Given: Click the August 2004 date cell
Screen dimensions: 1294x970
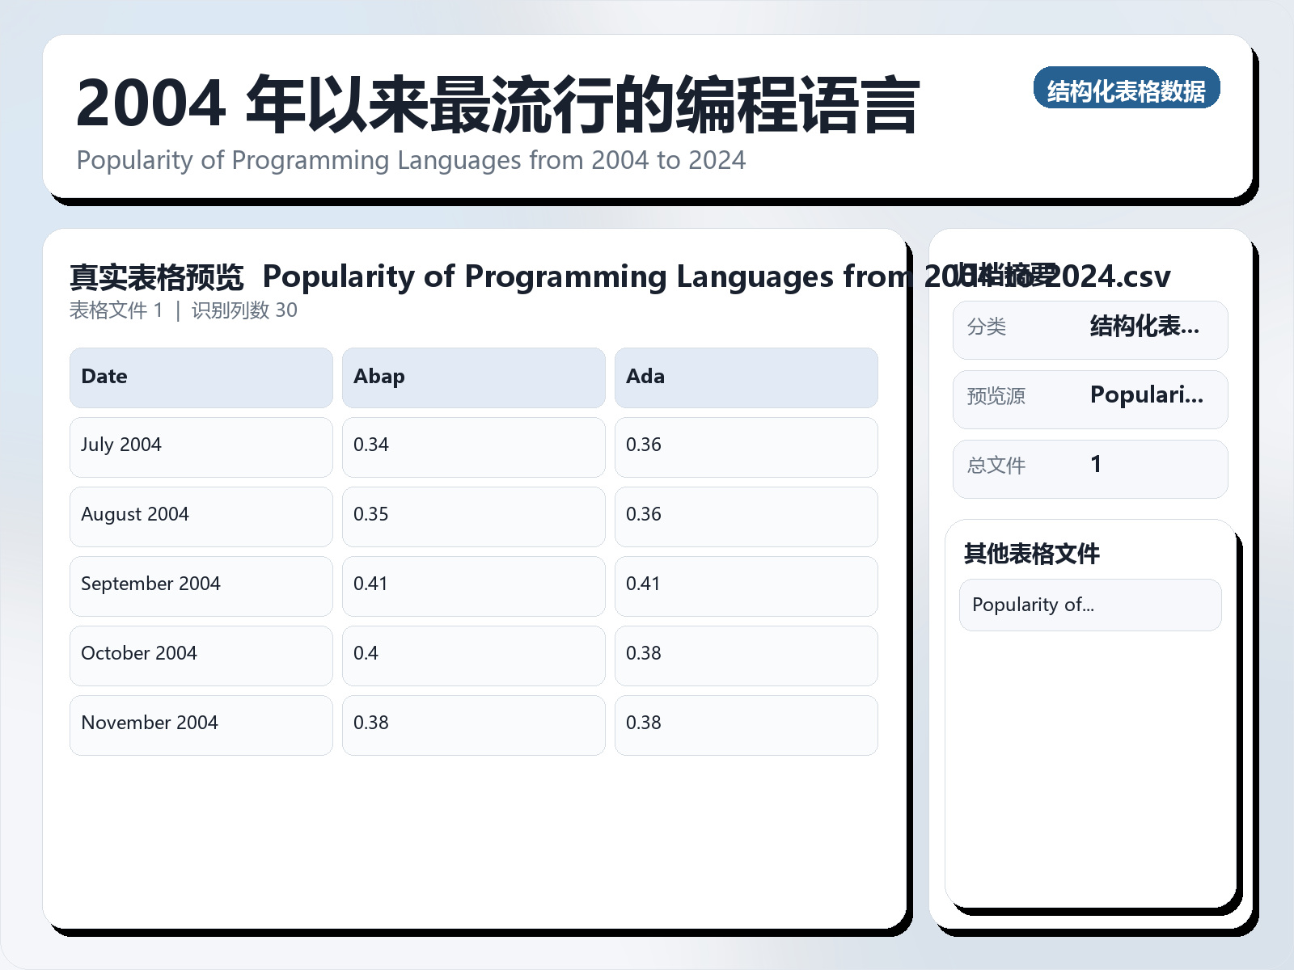Looking at the screenshot, I should pos(201,516).
